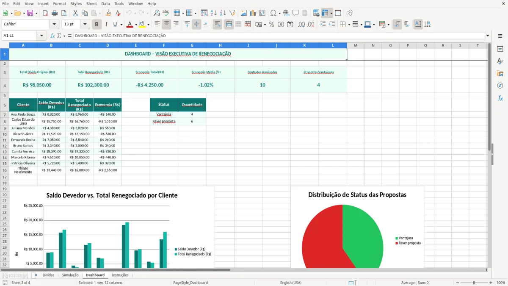Apply the yellow background color swatch

142,25
